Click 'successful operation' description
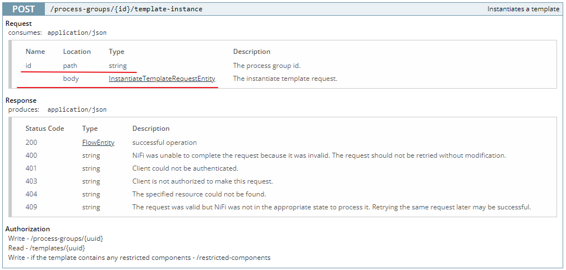The height and width of the screenshot is (270, 566). 164,143
